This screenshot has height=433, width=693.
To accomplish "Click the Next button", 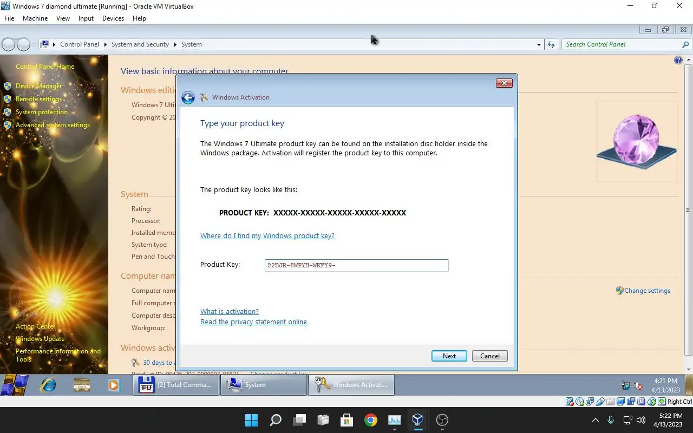I will [449, 356].
